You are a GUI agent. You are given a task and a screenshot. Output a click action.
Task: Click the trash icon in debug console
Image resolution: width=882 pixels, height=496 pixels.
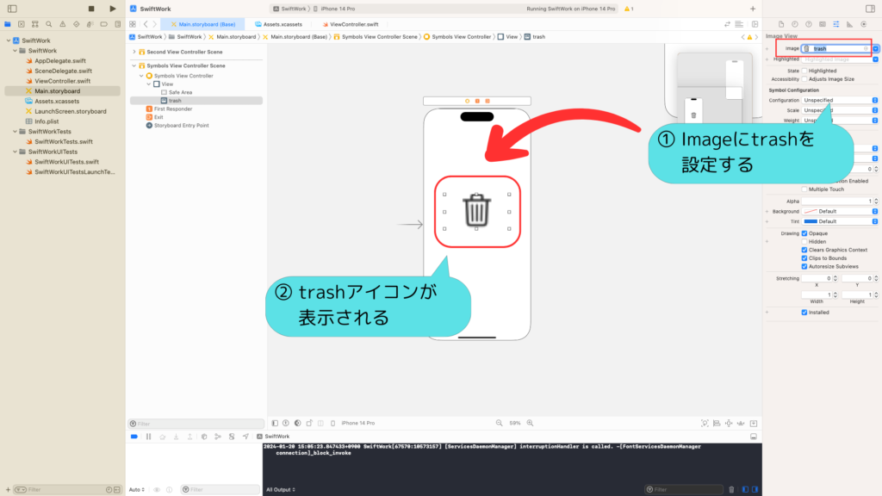(x=731, y=489)
